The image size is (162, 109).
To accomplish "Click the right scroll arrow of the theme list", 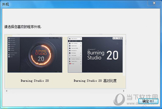I will 124,91.
